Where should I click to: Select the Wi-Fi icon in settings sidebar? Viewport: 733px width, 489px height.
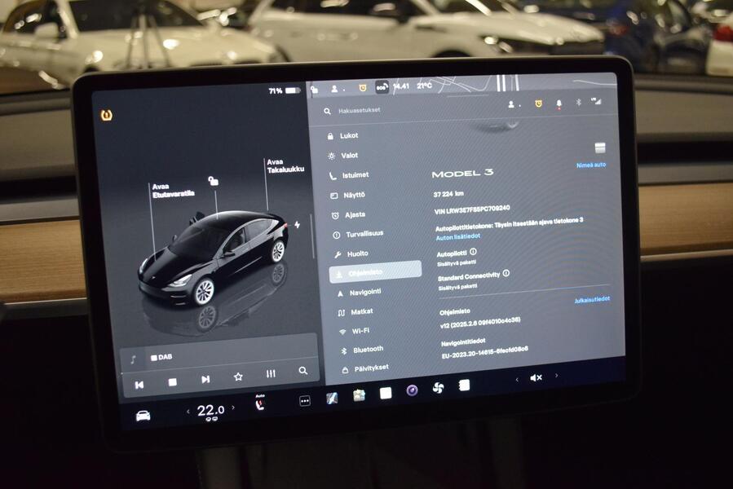click(x=341, y=329)
